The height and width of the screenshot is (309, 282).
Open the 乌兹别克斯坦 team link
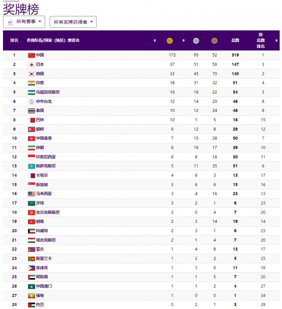point(48,92)
